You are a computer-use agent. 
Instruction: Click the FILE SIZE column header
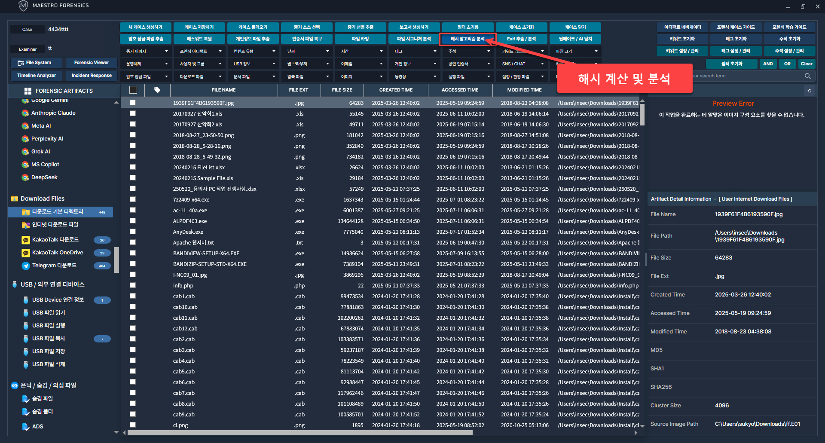tap(342, 90)
